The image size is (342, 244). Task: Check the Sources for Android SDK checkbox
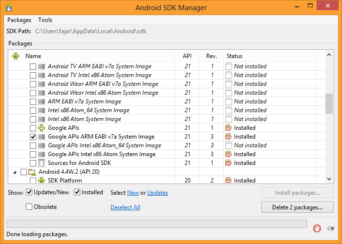33,163
